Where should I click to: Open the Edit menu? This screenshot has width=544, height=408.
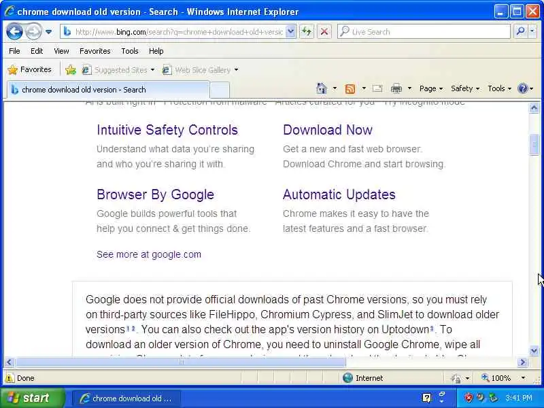point(37,51)
